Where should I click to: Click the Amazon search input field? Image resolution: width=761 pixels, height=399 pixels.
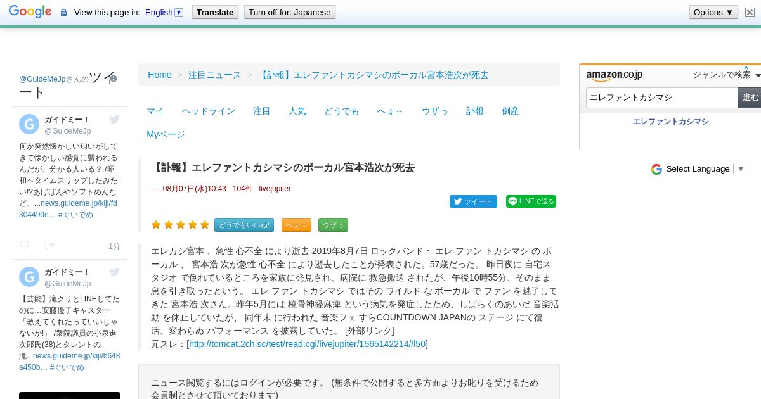[661, 98]
